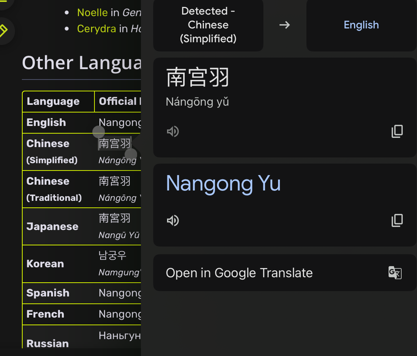417x356 pixels.
Task: Click the Chinese (Simplified) row label
Action: (x=52, y=152)
